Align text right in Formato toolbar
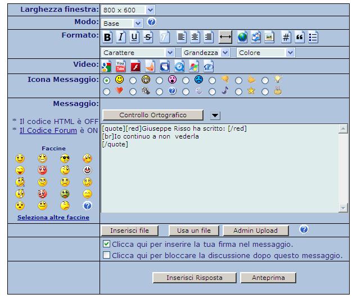The width and height of the screenshot is (357, 299). tap(209, 37)
